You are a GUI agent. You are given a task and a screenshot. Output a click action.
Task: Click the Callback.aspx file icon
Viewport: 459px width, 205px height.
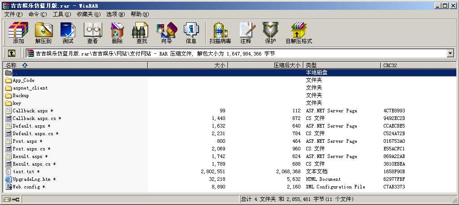coord(9,111)
